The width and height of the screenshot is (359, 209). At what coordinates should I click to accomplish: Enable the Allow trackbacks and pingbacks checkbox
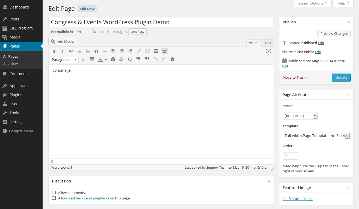point(54,198)
